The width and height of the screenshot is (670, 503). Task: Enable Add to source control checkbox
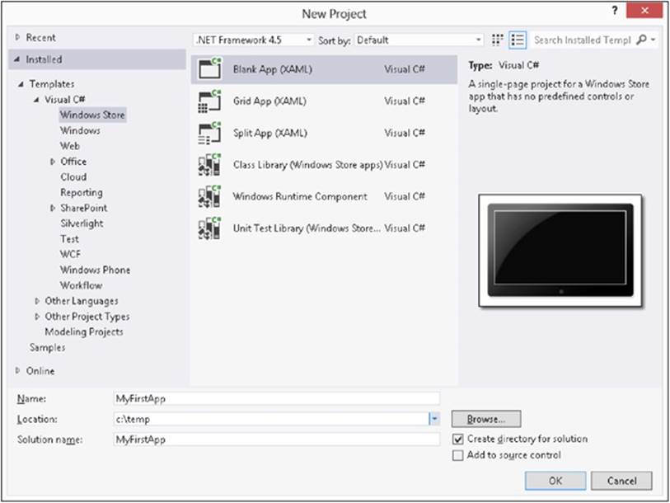click(x=457, y=455)
